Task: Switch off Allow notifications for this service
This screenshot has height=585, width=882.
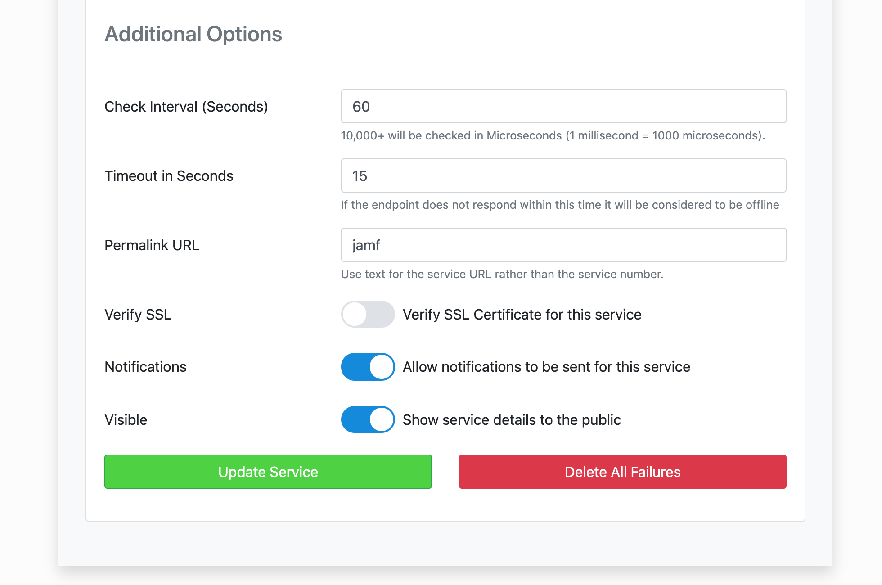Action: click(x=368, y=367)
